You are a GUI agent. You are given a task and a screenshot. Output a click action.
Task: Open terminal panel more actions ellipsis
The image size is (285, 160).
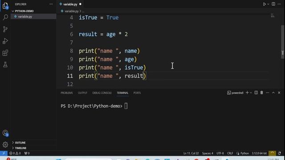click(267, 93)
